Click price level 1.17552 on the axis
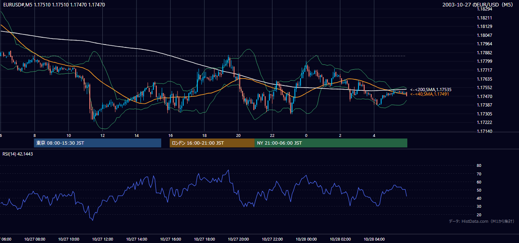519x243 pixels. tap(484, 87)
